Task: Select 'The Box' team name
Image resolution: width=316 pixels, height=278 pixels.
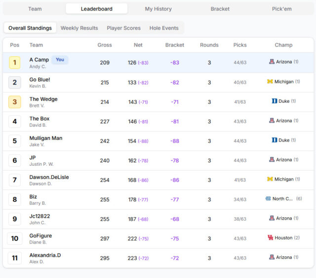Action: click(39, 119)
